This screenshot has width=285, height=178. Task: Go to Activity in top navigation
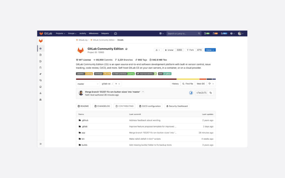(83, 34)
